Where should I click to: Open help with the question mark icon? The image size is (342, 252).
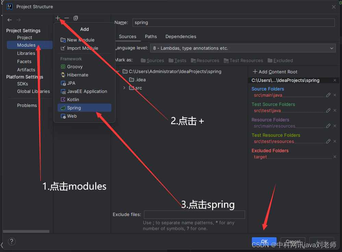tap(12, 241)
